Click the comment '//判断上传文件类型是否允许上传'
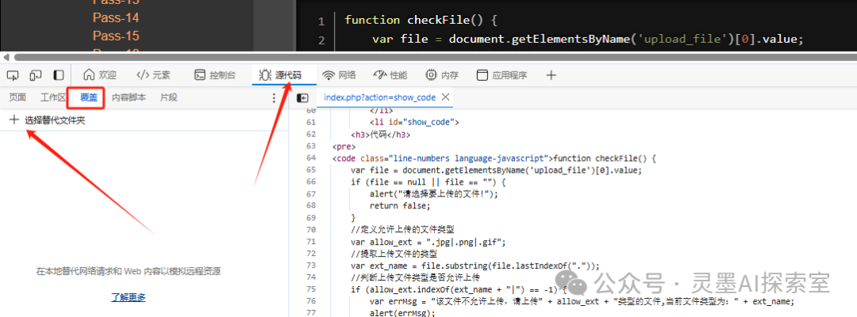Screen dimensions: 857x317 pos(415,277)
